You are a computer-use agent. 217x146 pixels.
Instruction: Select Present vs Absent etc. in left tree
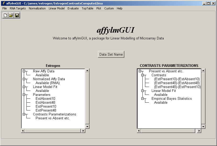click(x=53, y=118)
